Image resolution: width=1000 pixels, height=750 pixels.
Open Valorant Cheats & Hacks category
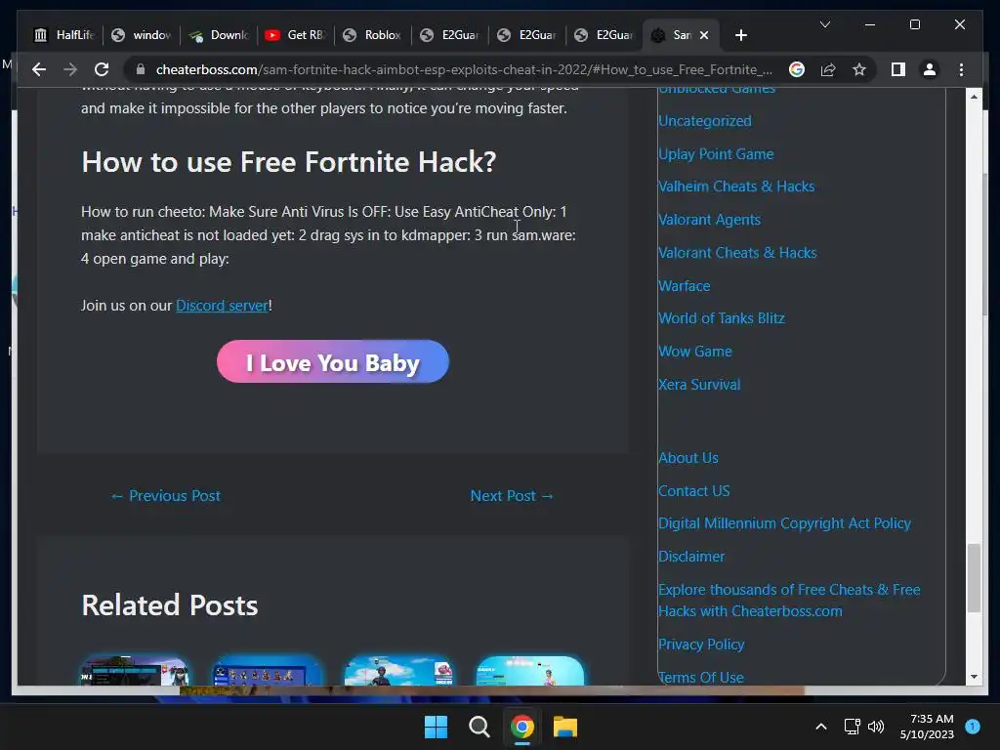(x=737, y=253)
